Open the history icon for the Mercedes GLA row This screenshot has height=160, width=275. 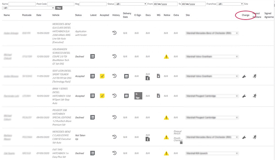coord(114,33)
